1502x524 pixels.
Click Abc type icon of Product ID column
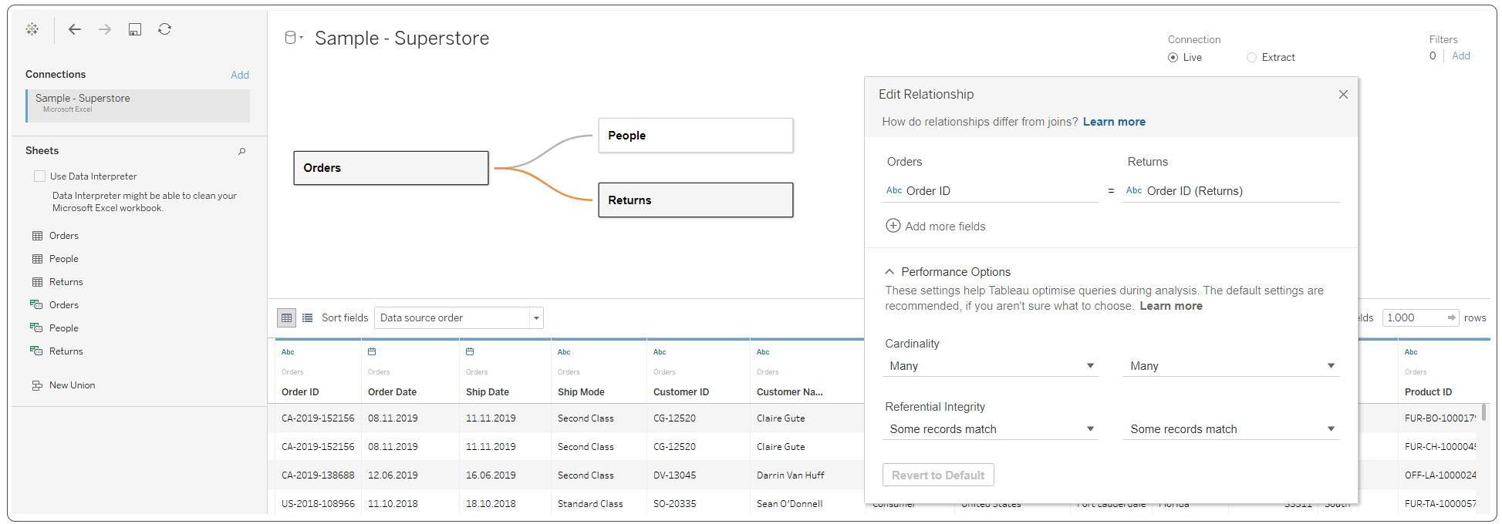point(1411,352)
